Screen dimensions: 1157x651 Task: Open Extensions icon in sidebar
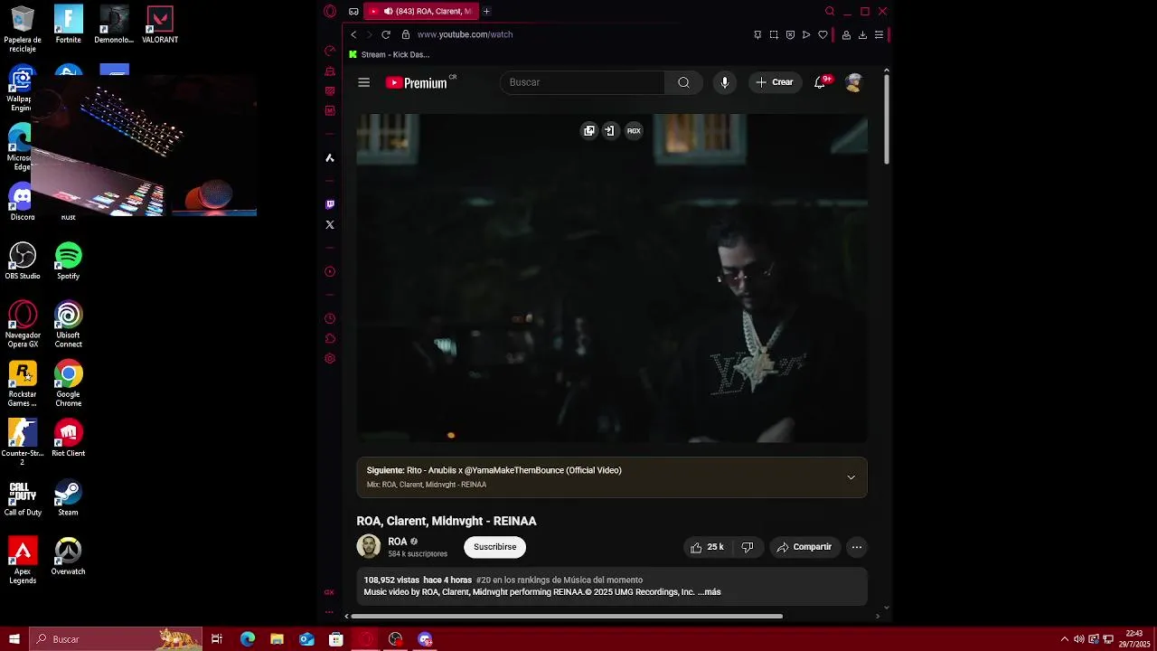click(330, 338)
